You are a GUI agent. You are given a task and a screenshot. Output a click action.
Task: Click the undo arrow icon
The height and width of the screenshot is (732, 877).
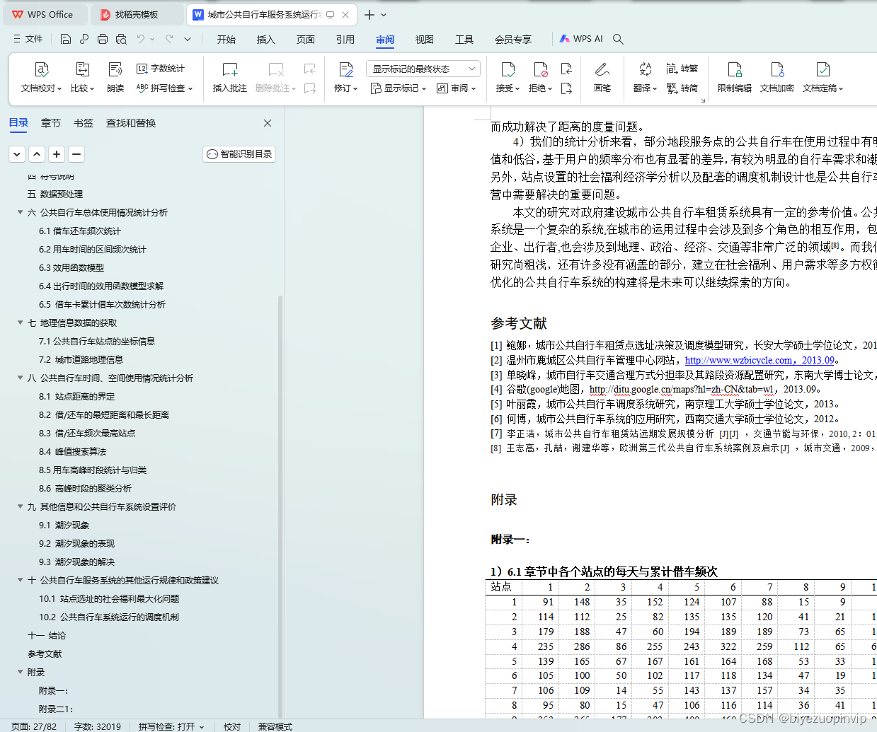tap(141, 39)
